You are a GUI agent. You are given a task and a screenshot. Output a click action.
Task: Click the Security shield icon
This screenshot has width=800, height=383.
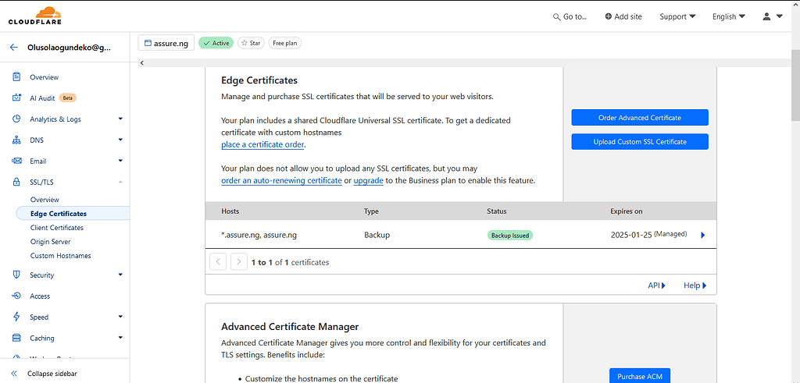tap(16, 275)
